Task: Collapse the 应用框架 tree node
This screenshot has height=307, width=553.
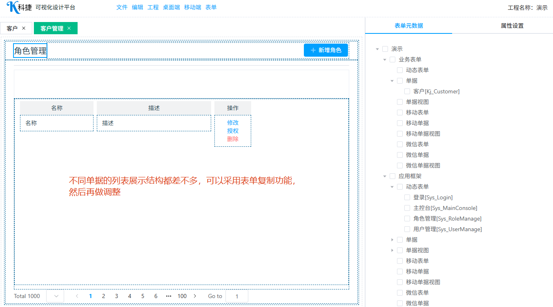Action: click(x=384, y=176)
